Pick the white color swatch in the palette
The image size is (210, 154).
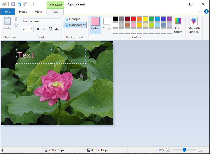pos(115,25)
